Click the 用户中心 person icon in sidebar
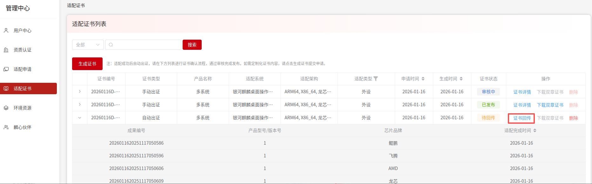This screenshot has height=184, width=592. point(6,30)
